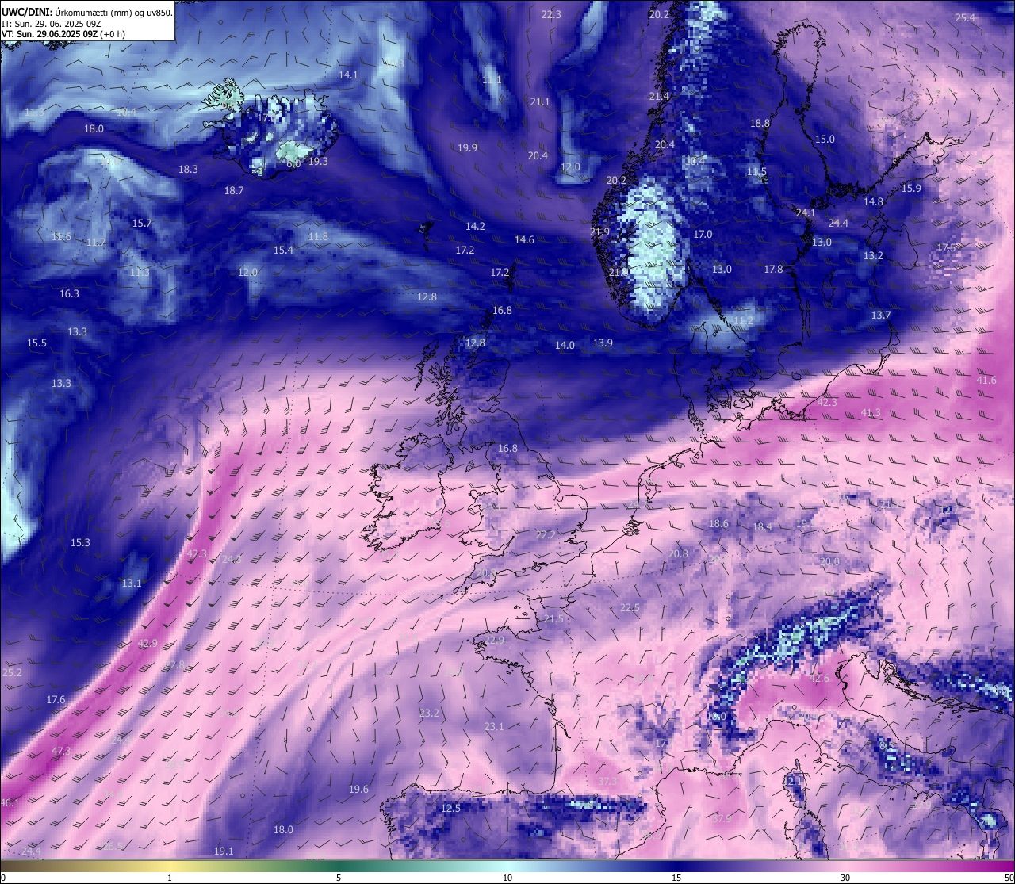Click the map value '42.9'

(x=147, y=643)
